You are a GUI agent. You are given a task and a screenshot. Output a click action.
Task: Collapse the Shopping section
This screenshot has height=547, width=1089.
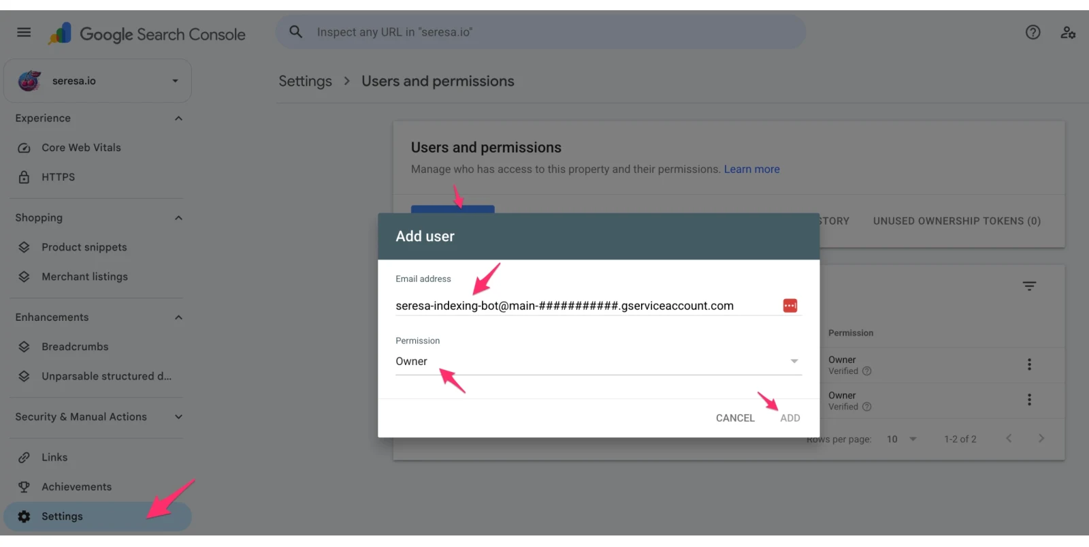coord(178,218)
